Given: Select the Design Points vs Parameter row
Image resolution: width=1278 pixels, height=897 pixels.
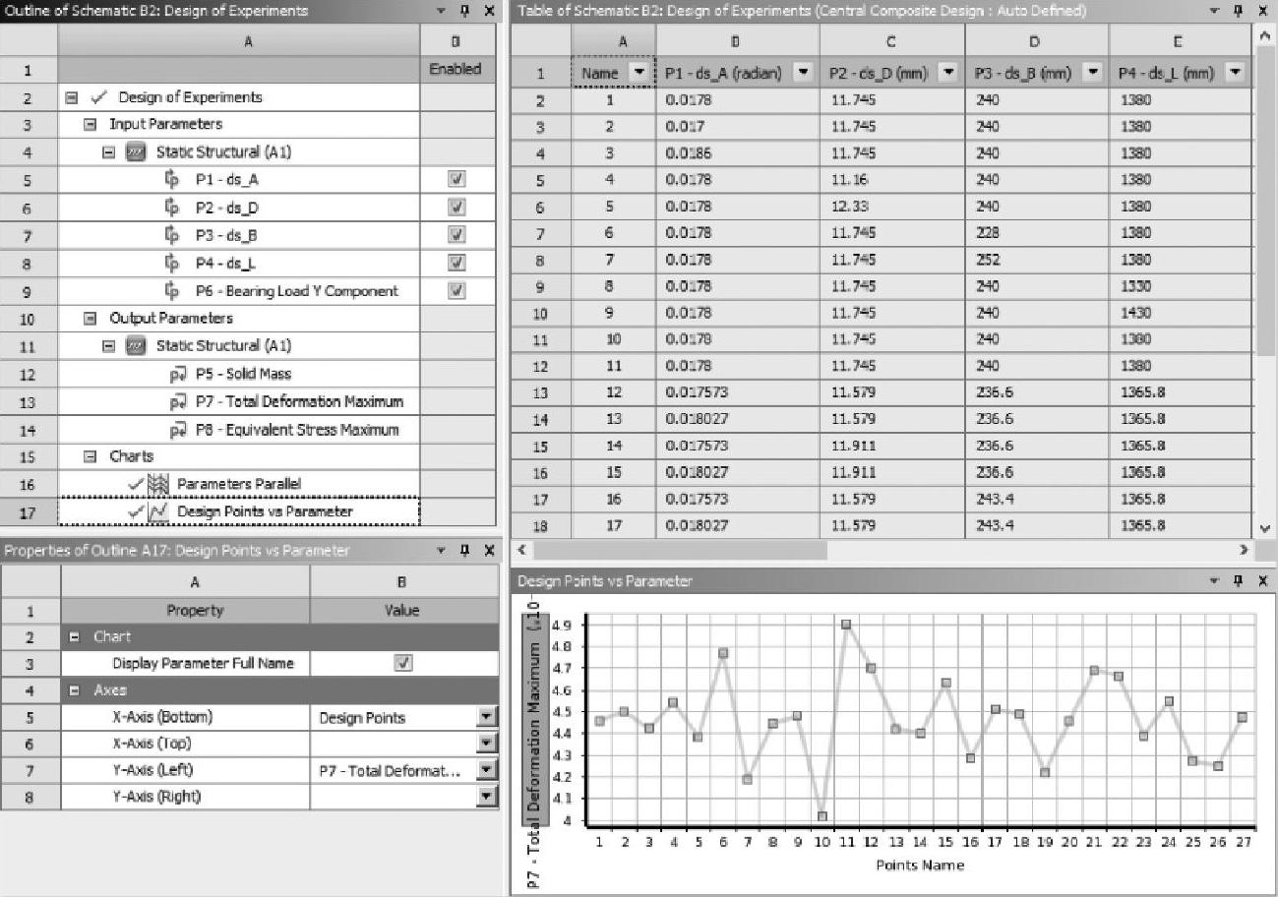Looking at the screenshot, I should pos(239,511).
